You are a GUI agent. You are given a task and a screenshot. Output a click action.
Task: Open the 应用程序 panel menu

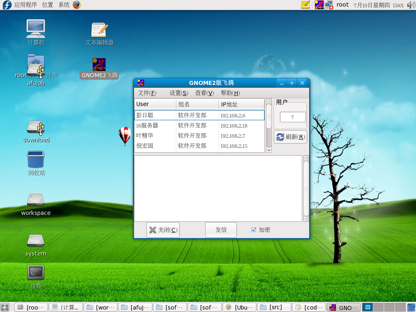tap(26, 5)
